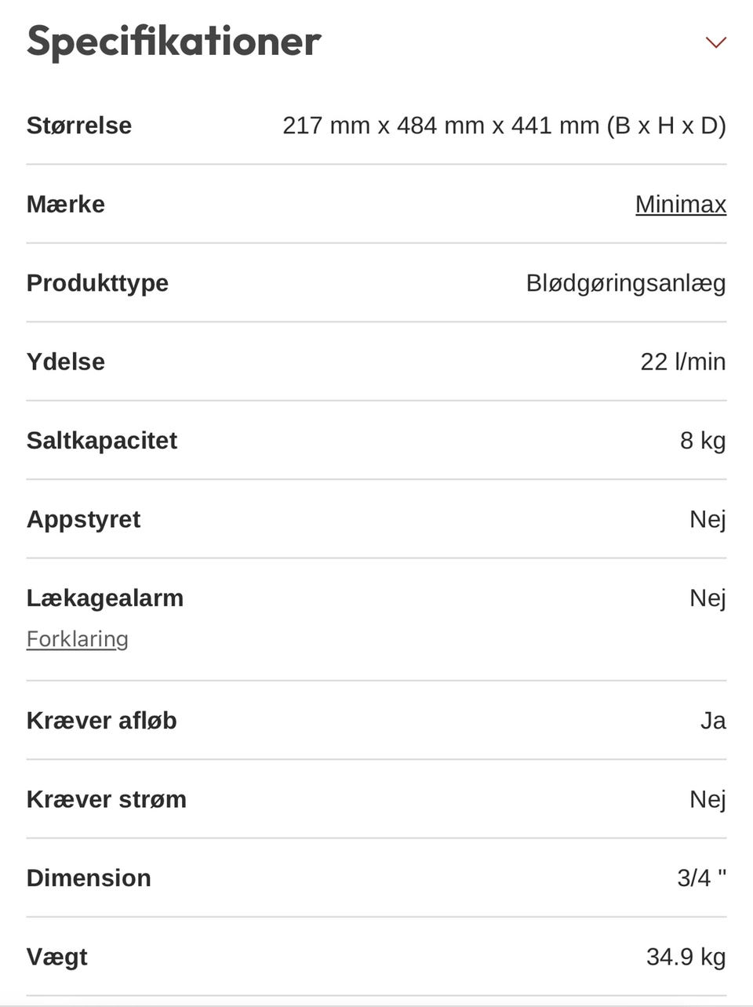Select the Størrelse specification label
The height and width of the screenshot is (1007, 753).
tap(79, 125)
